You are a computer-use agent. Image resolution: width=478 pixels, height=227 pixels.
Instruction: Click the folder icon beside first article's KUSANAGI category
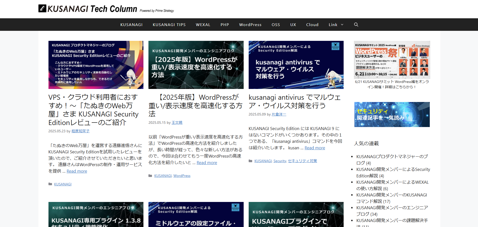click(50, 184)
